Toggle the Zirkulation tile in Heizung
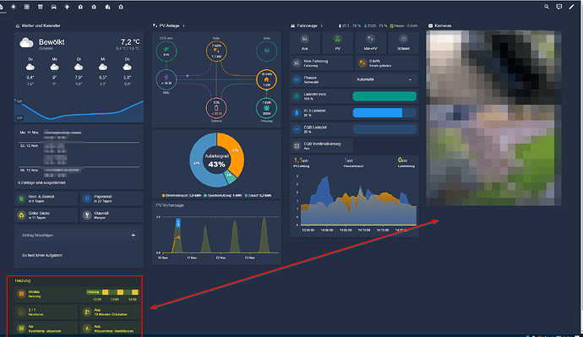 click(112, 312)
